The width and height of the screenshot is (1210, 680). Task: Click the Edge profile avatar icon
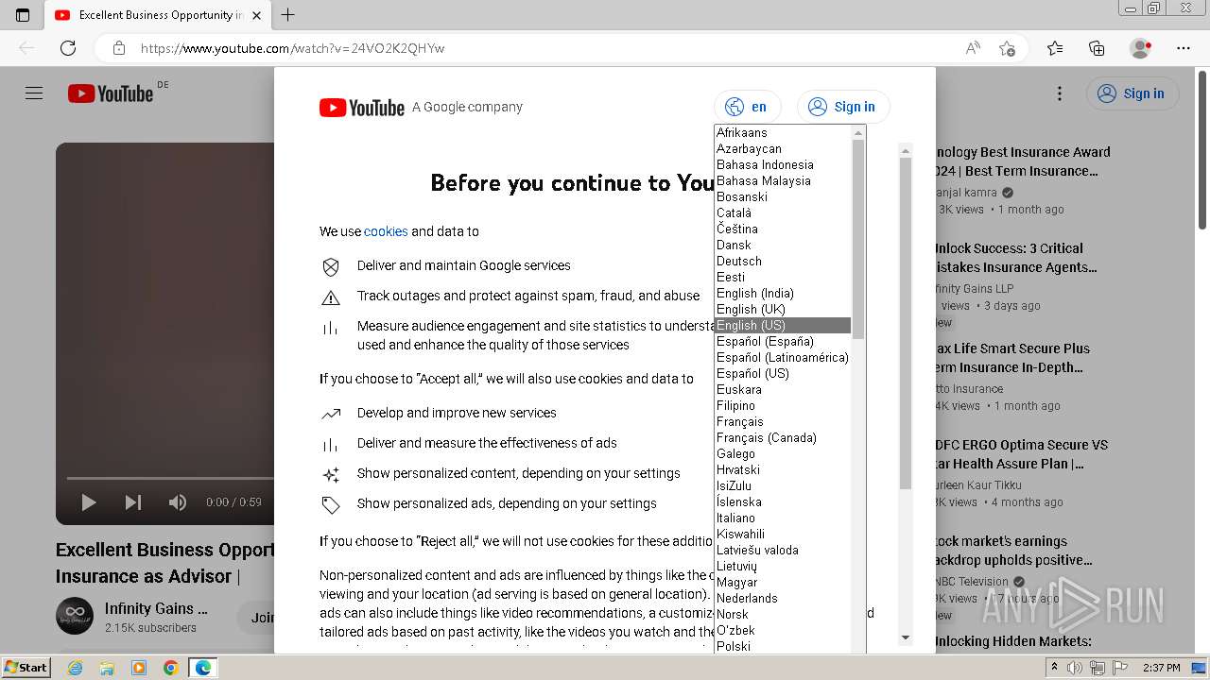pyautogui.click(x=1141, y=48)
